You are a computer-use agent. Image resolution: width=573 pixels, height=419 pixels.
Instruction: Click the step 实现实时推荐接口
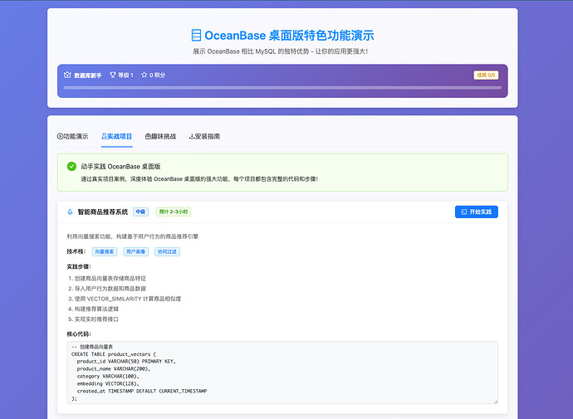(96, 319)
